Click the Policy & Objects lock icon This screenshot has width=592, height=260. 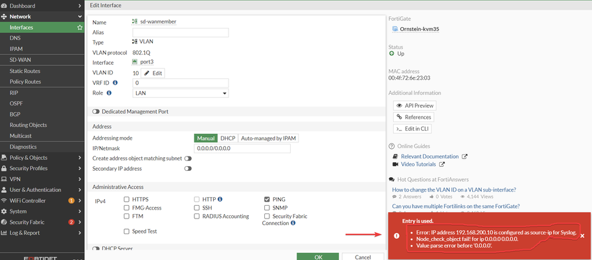4,158
